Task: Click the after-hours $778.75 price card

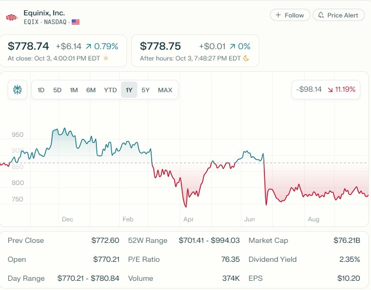Action: click(x=195, y=51)
